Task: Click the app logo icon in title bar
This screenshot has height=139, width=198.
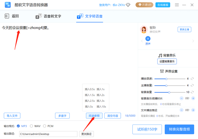Action: (8, 5)
